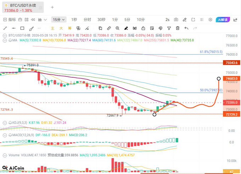241x174 pixels.
Task: Click the 主 indicator shortcut
Action: coord(52,28)
